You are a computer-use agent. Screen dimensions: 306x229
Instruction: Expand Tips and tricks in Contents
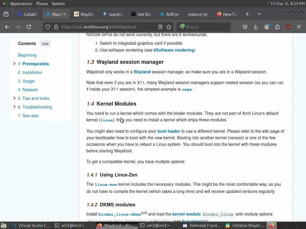(14, 98)
